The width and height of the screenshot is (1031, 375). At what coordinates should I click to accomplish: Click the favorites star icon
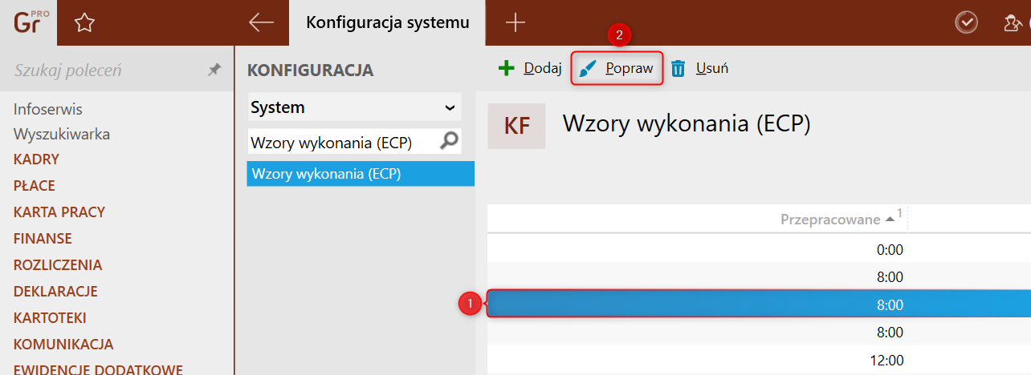(x=84, y=23)
